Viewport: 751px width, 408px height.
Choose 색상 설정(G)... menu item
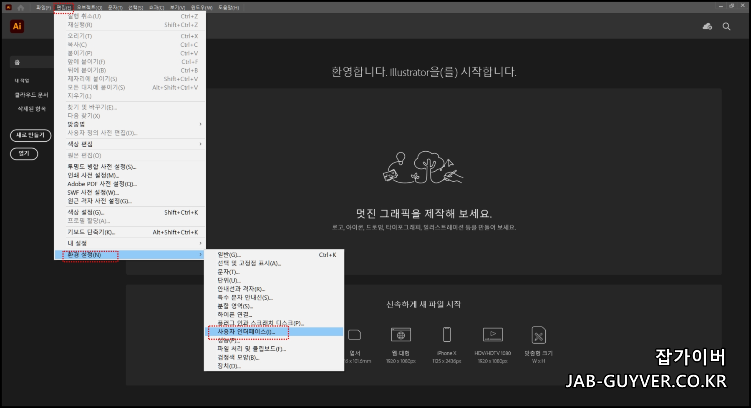point(130,213)
